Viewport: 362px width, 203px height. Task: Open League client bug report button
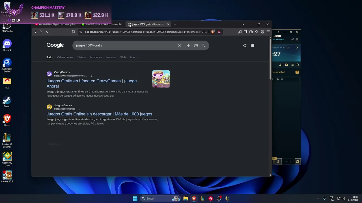[298, 162]
